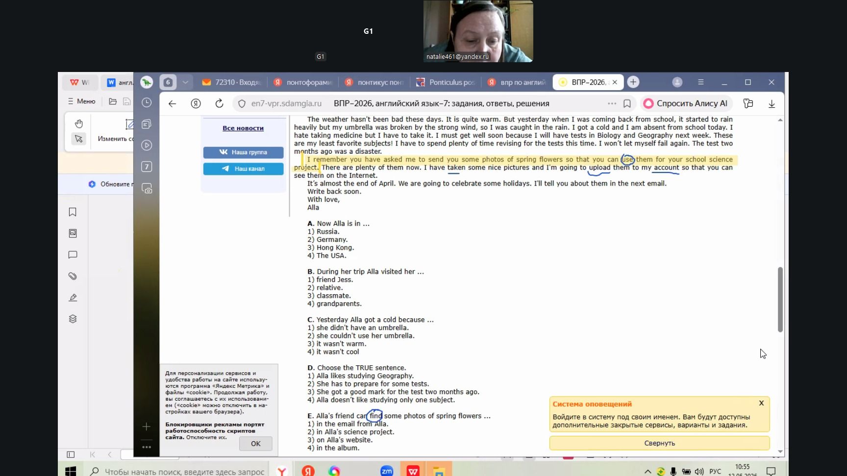This screenshot has width=847, height=476.
Task: Open the history clock icon in browser sidebar
Action: 147,102
